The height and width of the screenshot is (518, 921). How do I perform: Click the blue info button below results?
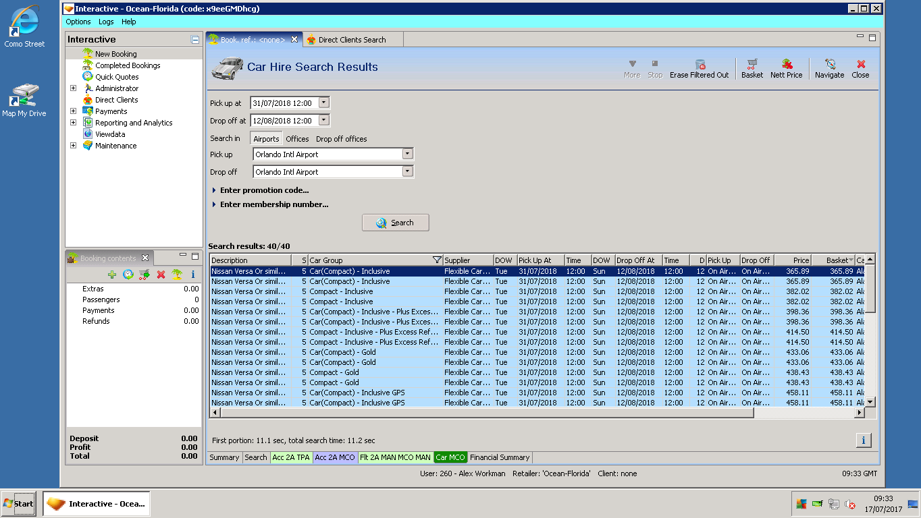(863, 440)
